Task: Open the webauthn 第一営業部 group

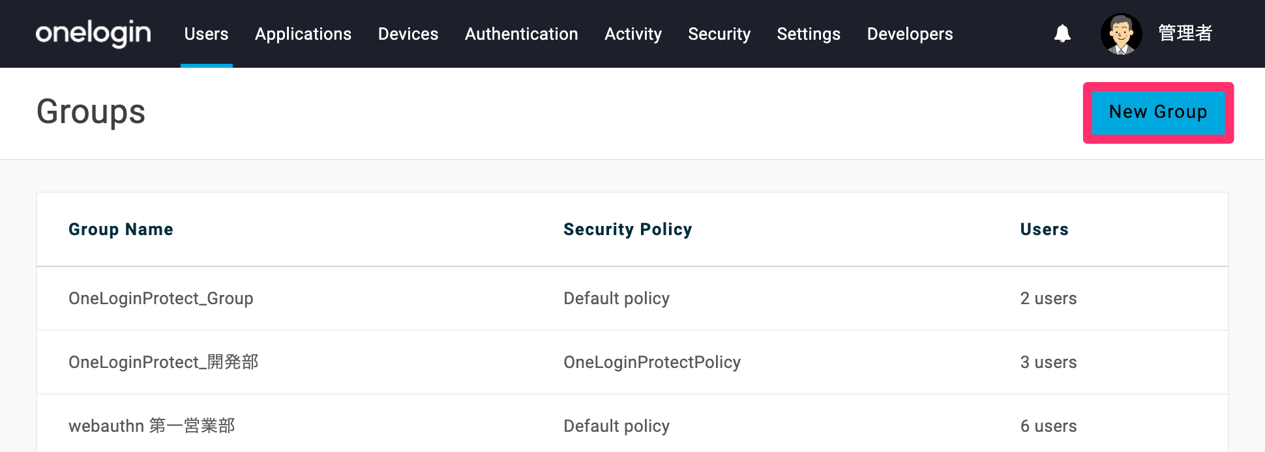Action: point(152,426)
